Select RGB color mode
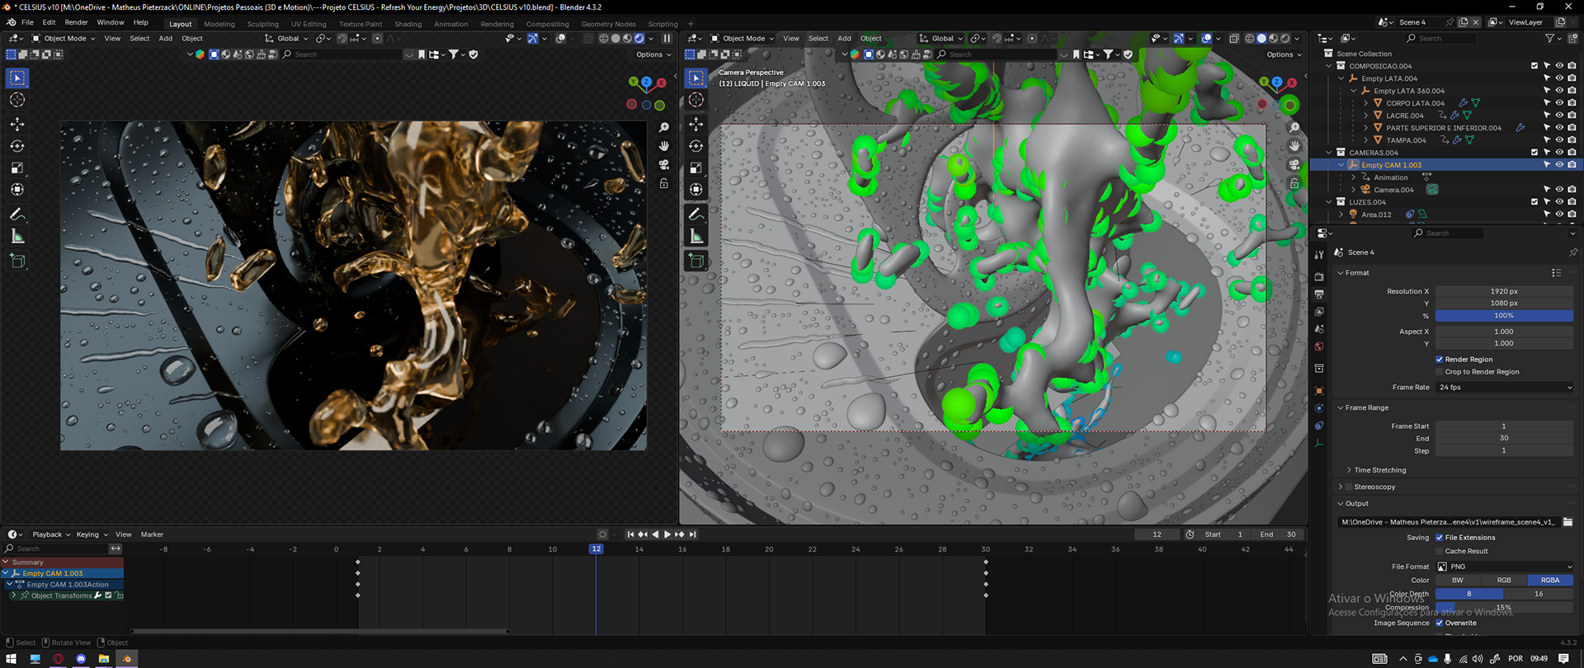The image size is (1584, 668). point(1504,581)
